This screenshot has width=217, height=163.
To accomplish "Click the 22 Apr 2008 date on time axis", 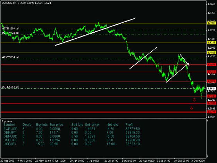I will coord(8,161).
